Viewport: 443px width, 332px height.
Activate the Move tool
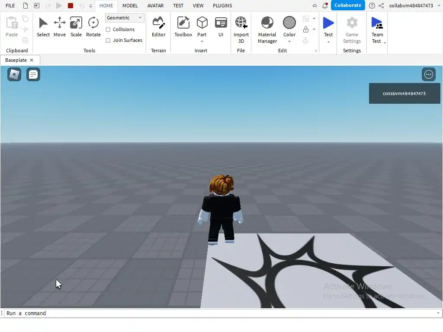click(x=60, y=27)
